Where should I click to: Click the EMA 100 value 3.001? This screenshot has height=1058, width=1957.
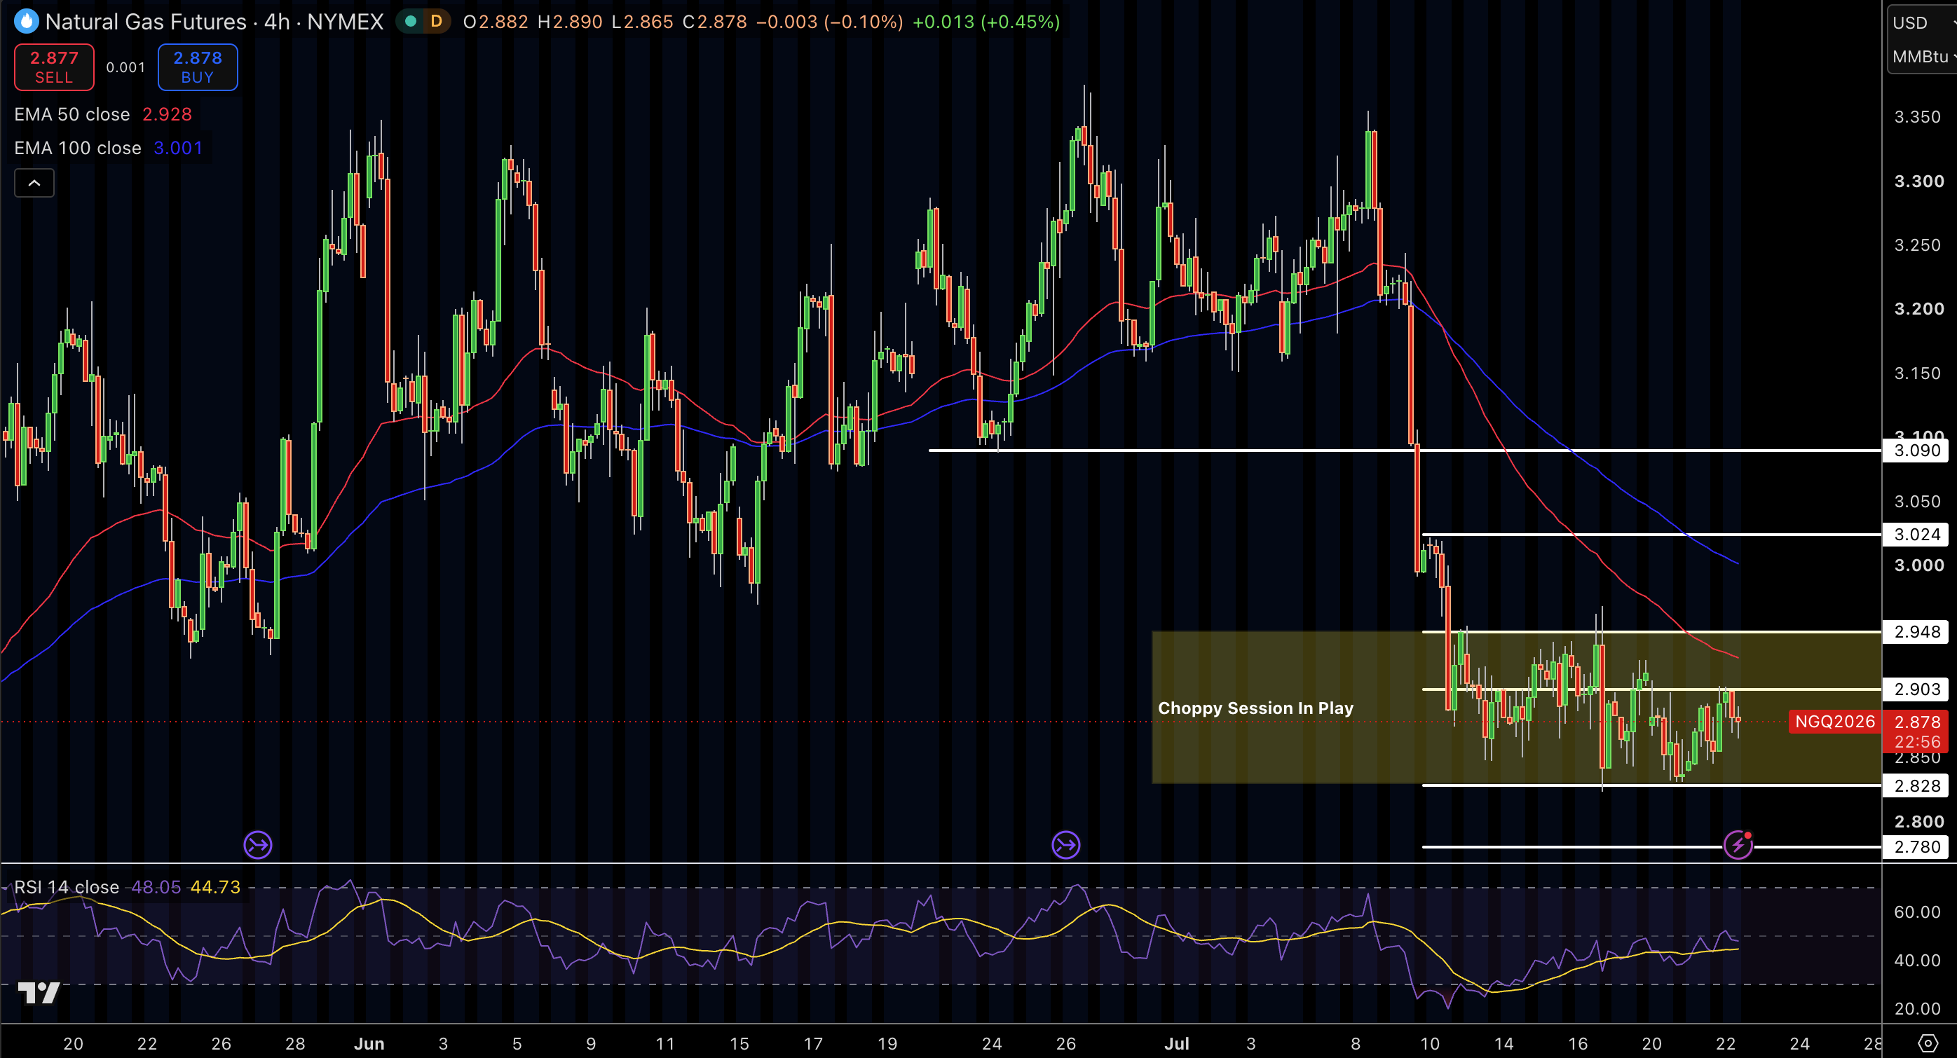tap(178, 147)
